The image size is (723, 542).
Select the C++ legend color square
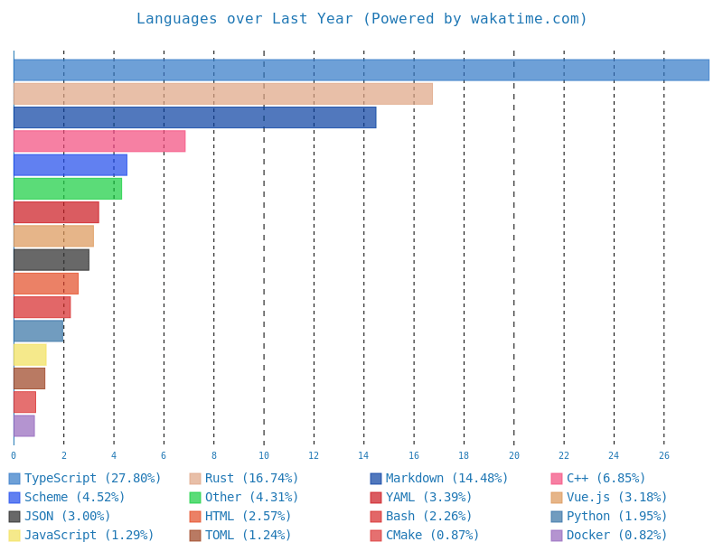point(558,478)
